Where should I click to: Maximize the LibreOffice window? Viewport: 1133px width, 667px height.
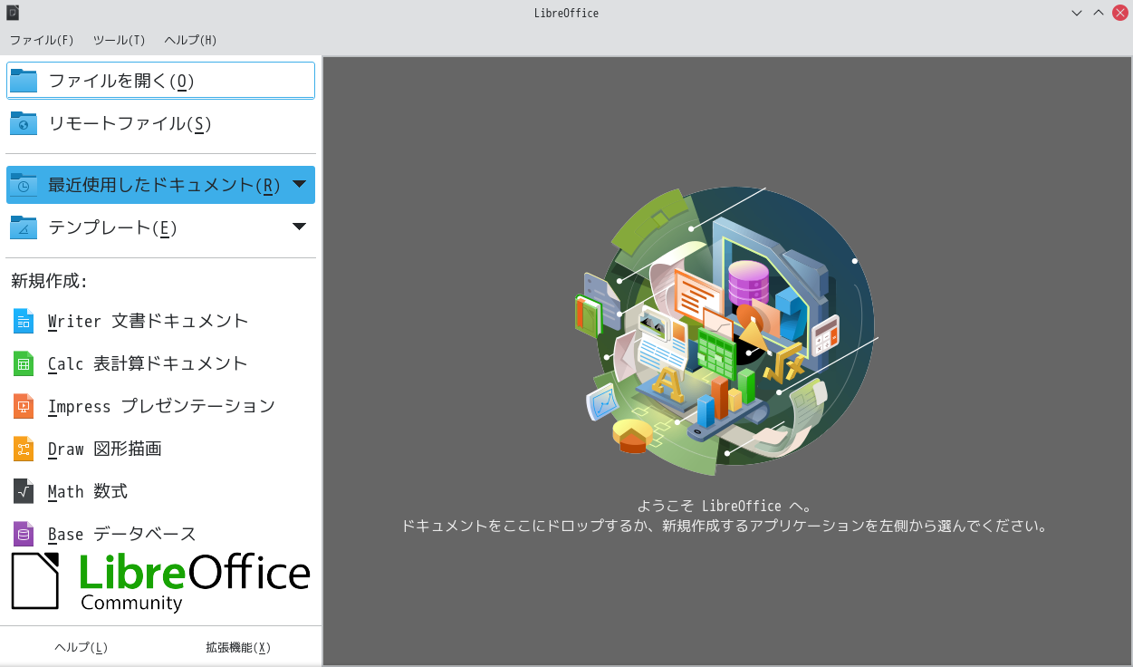[x=1099, y=13]
